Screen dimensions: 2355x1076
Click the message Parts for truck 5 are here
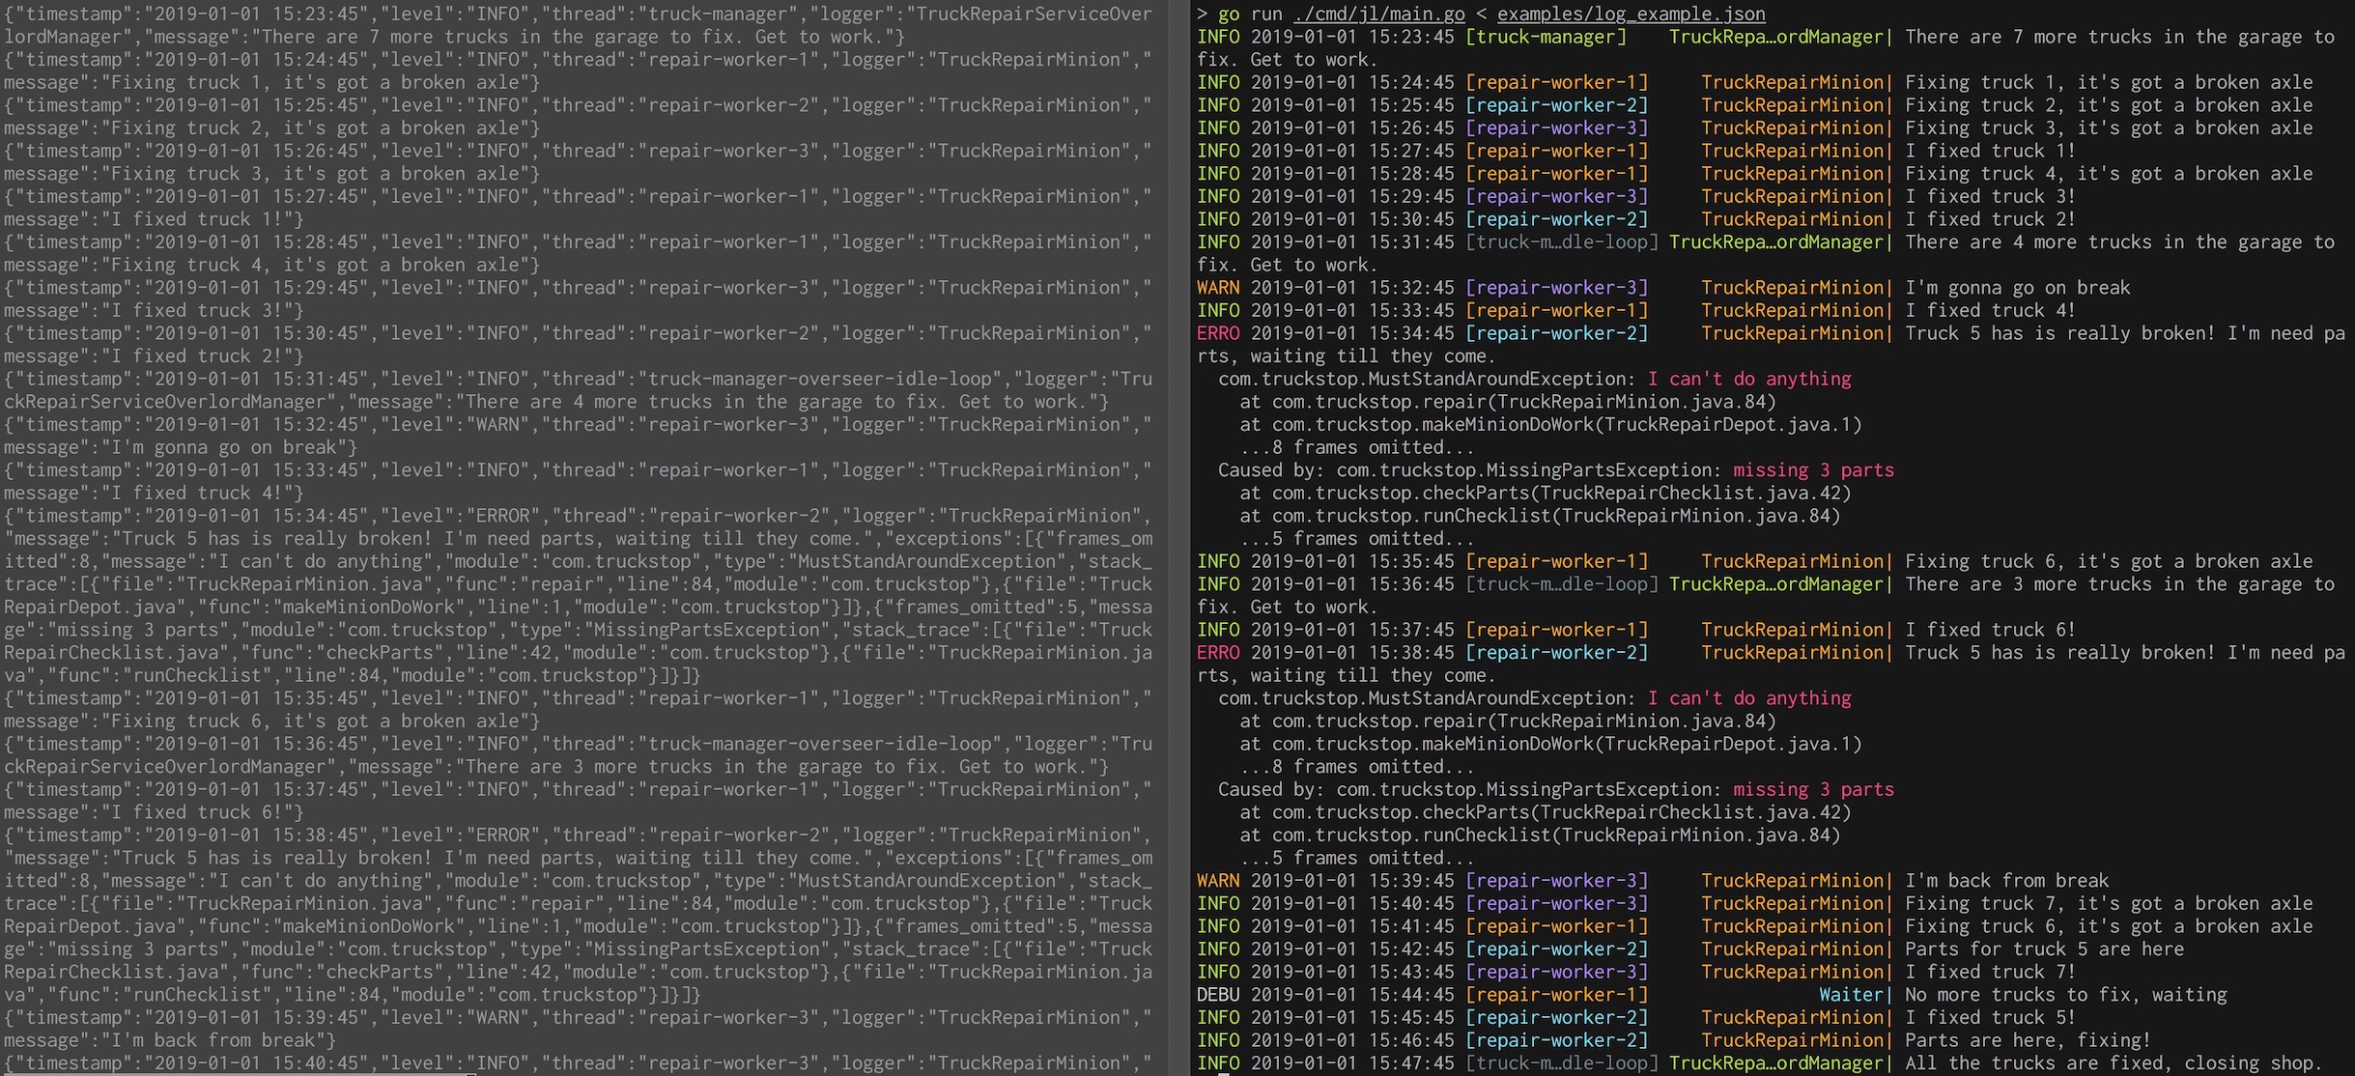point(2043,949)
